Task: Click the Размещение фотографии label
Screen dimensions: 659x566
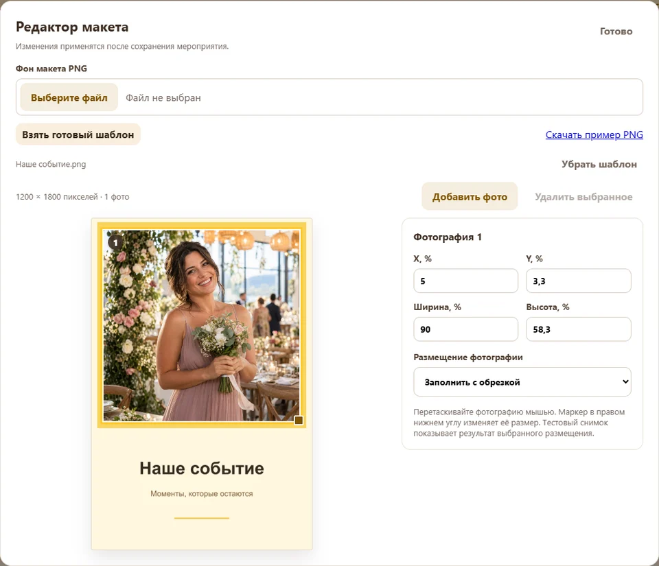Action: 468,357
